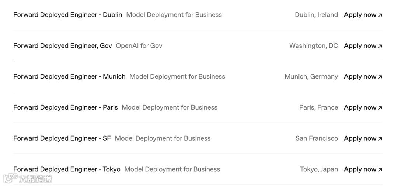Apply now for the Paris, France role
Image resolution: width=398 pixels, height=186 pixels.
(360, 107)
